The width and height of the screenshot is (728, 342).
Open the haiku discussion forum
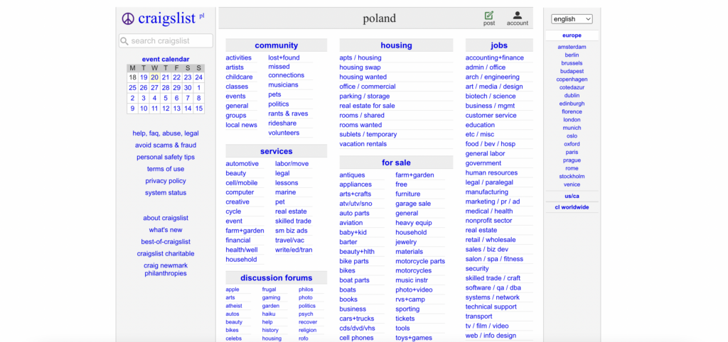click(x=269, y=314)
